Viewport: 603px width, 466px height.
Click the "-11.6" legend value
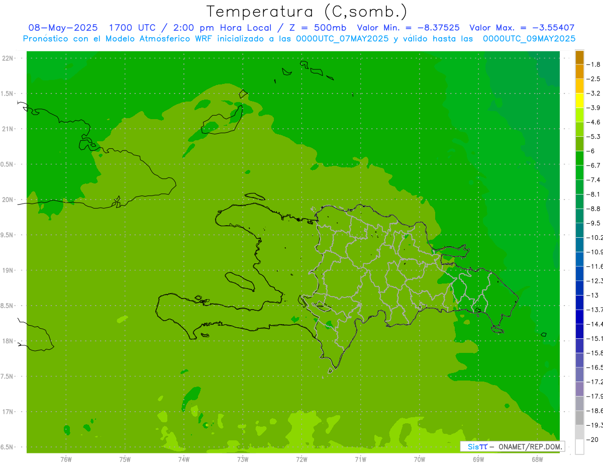[x=595, y=266]
